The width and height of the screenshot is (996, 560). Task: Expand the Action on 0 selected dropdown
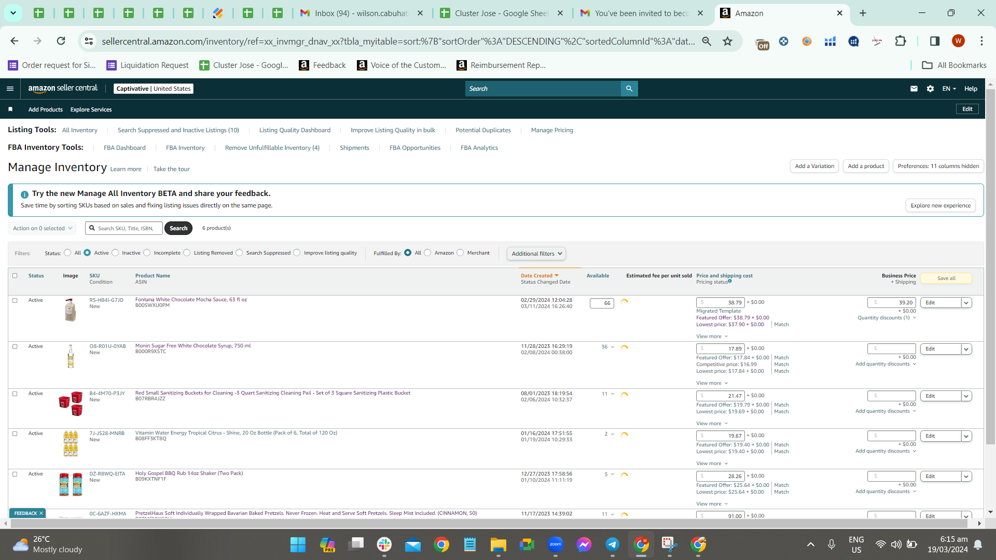pyautogui.click(x=43, y=228)
